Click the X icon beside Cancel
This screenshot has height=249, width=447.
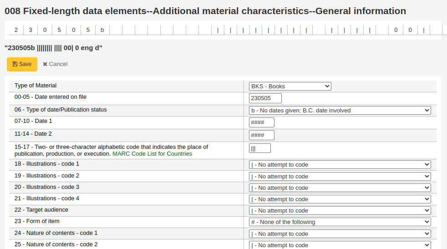tap(45, 64)
